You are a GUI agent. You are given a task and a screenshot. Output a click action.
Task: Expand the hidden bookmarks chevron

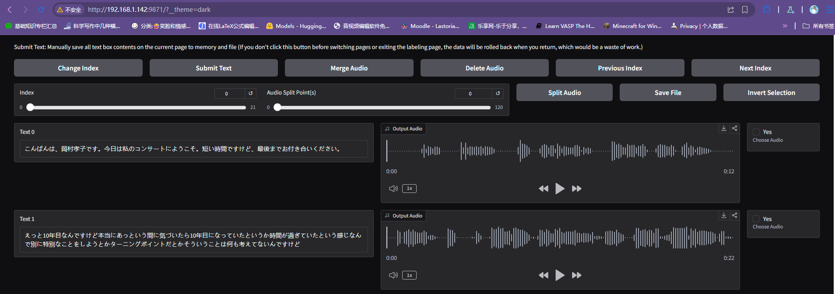785,26
